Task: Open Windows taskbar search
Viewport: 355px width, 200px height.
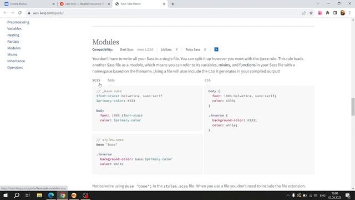Action: [17, 195]
